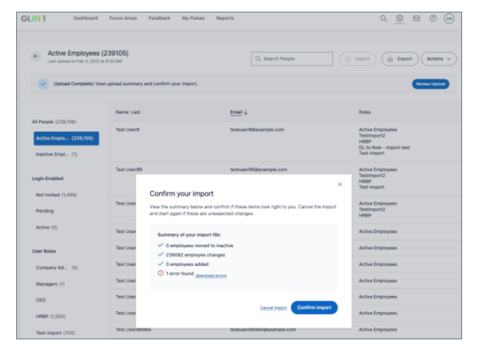Select CEO role filter
This screenshot has width=477, height=351.
click(41, 300)
